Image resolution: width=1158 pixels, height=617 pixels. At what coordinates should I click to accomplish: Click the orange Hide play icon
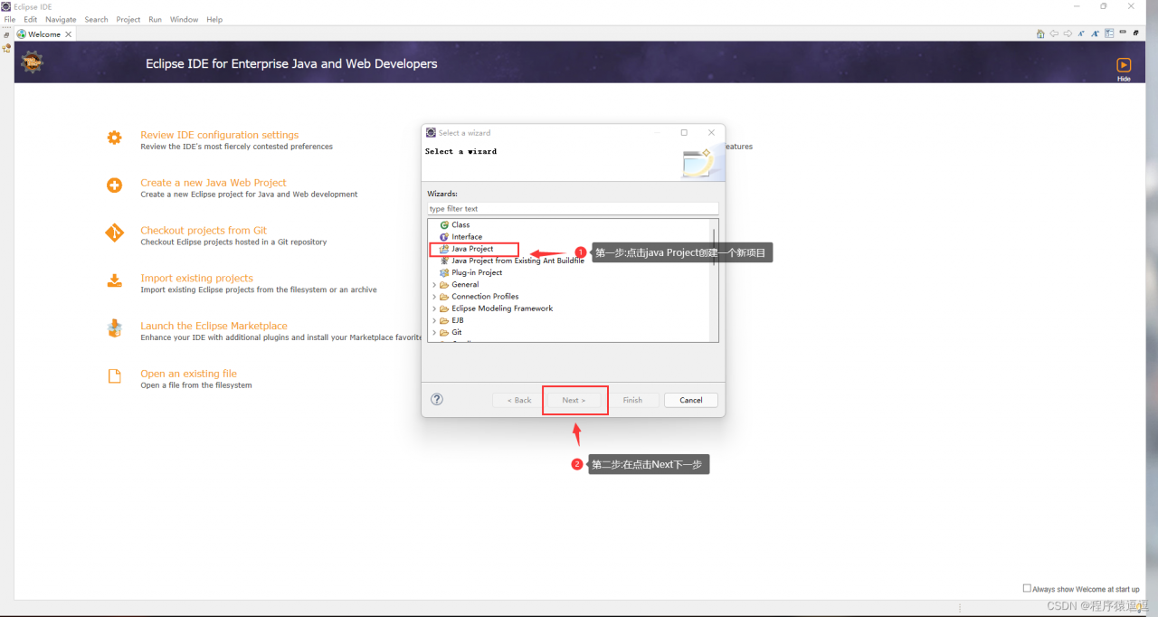pos(1124,65)
